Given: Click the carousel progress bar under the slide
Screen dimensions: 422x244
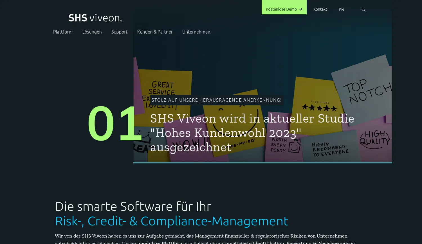Looking at the screenshot, I should 262,162.
